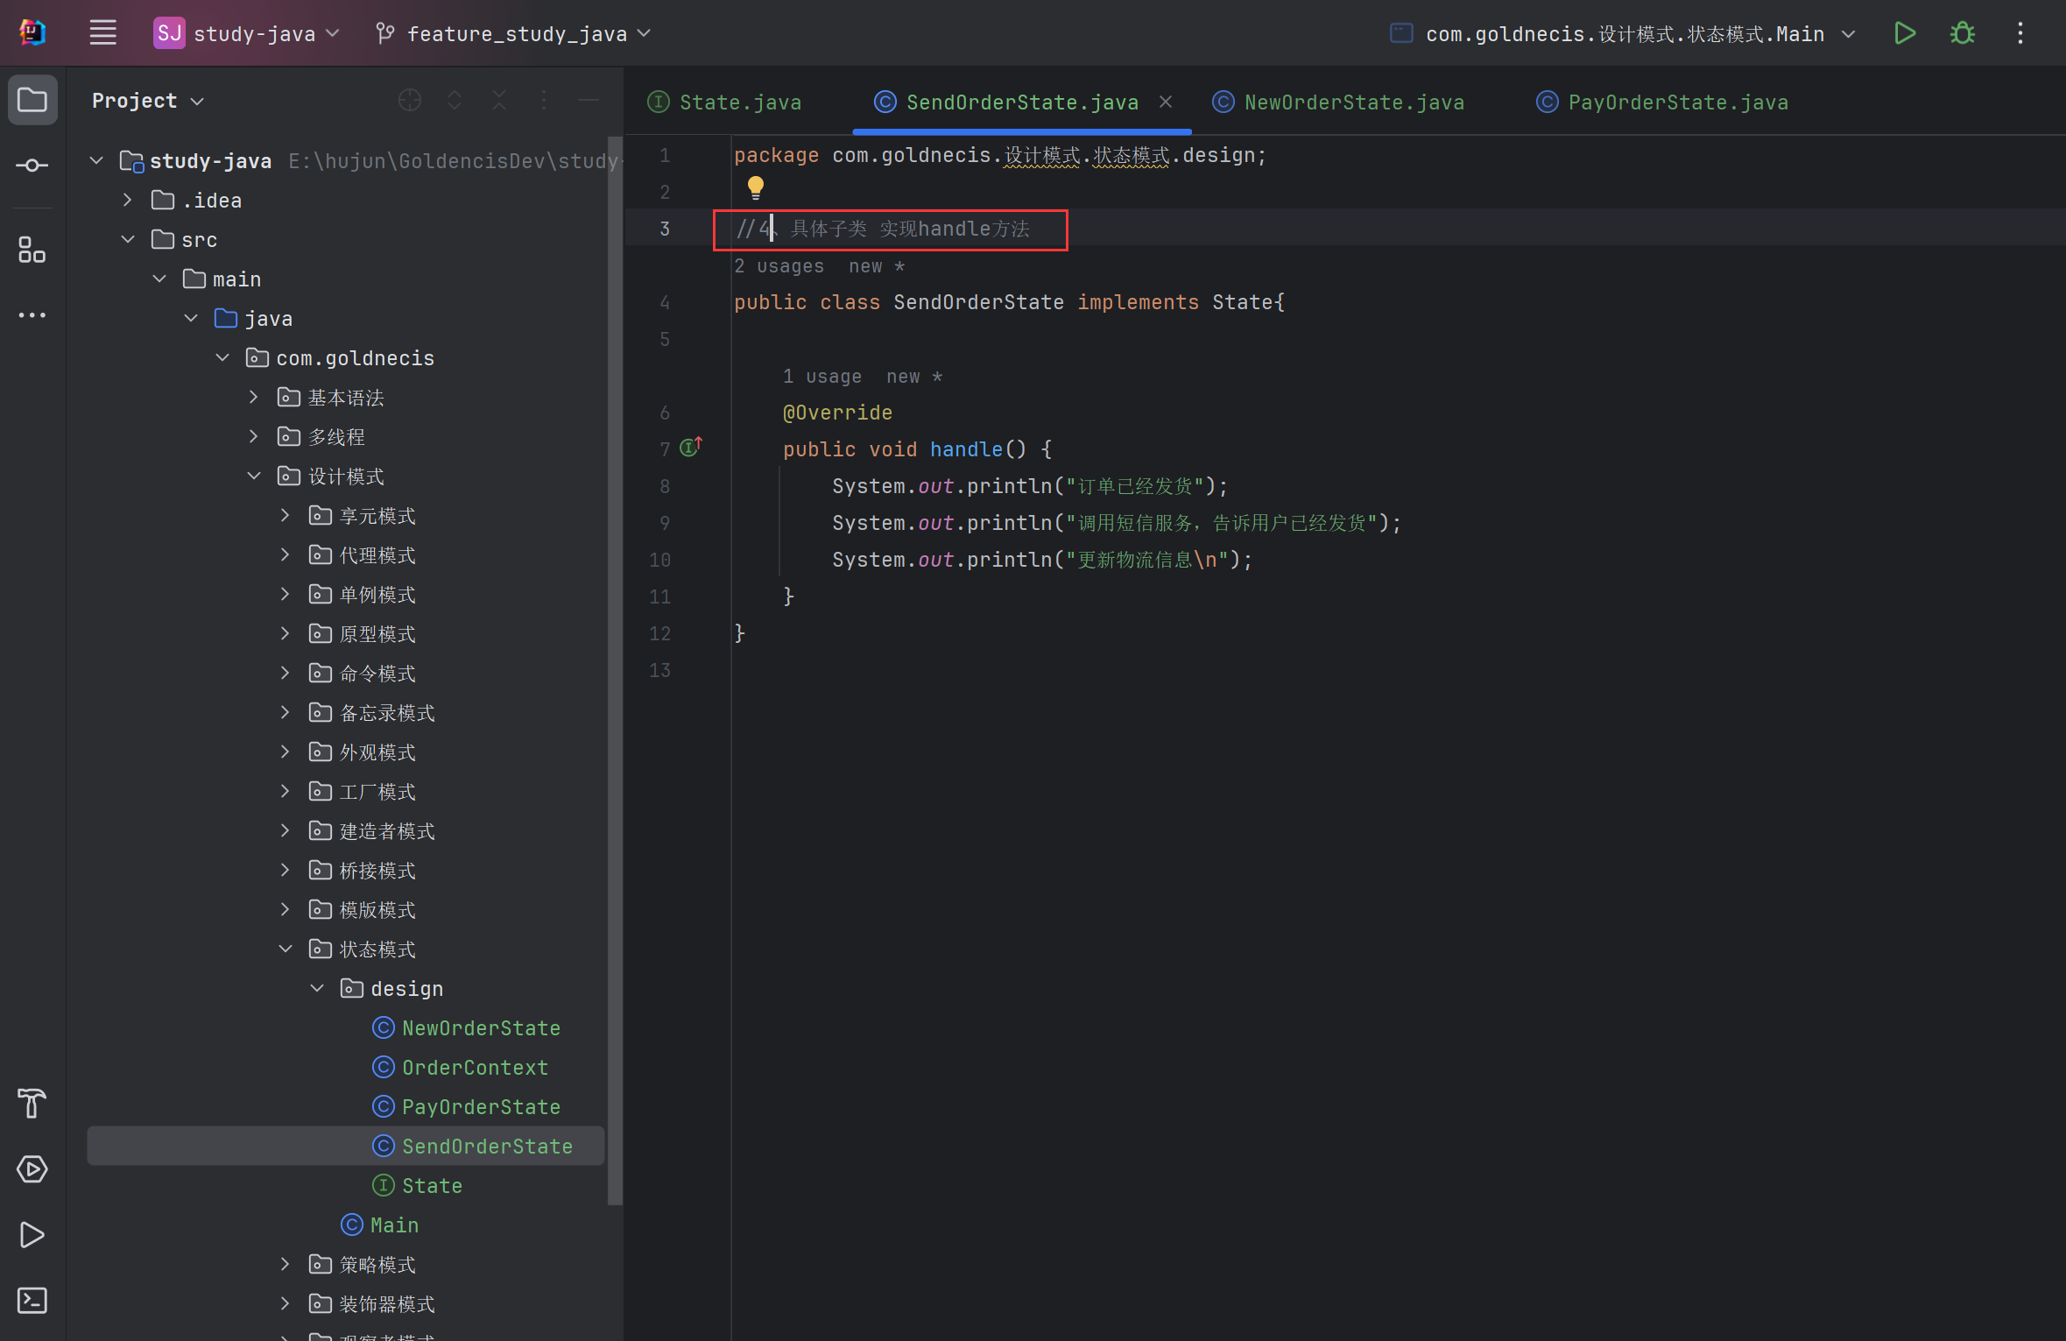
Task: Collapse the study-java root node
Action: click(96, 161)
